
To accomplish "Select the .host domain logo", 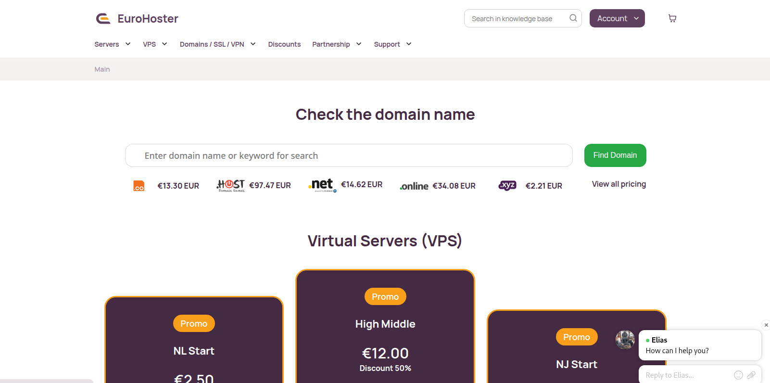I will [x=231, y=185].
